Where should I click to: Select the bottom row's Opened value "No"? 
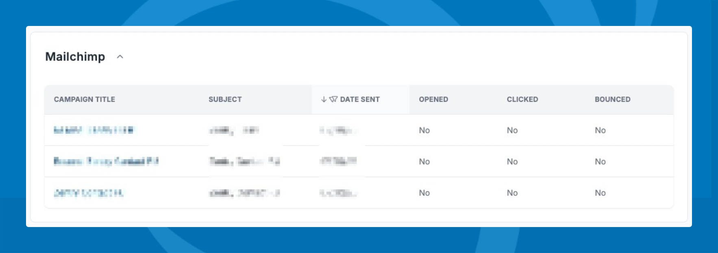tap(424, 193)
